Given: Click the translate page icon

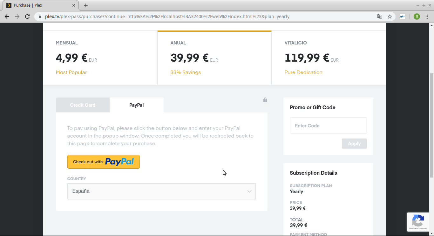Looking at the screenshot, I should 379,17.
